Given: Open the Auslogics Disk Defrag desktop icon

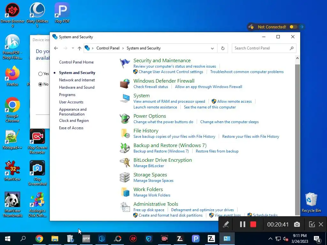Looking at the screenshot, I should pyautogui.click(x=37, y=204).
